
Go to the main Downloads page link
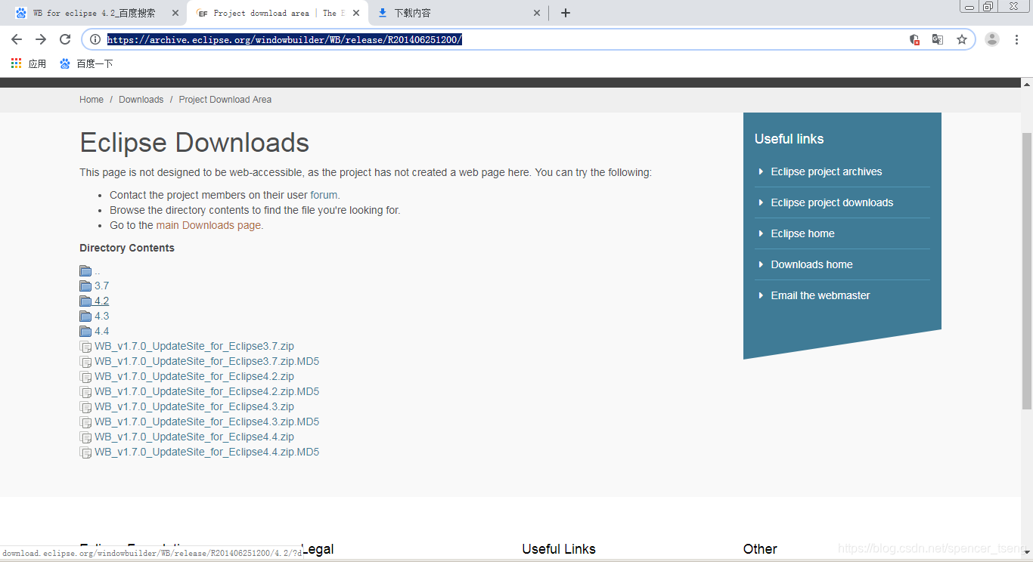coord(209,225)
